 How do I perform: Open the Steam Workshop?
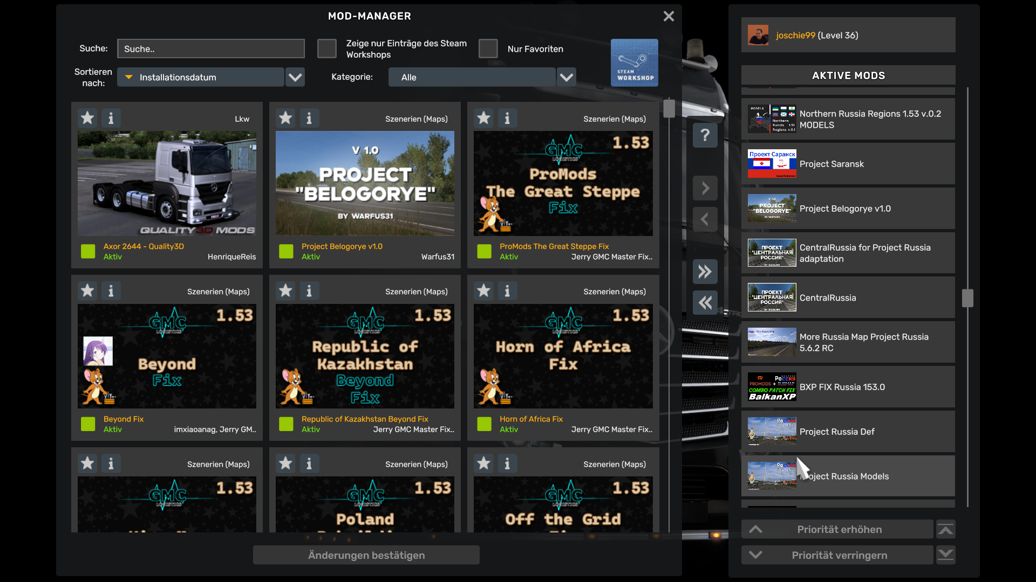635,63
